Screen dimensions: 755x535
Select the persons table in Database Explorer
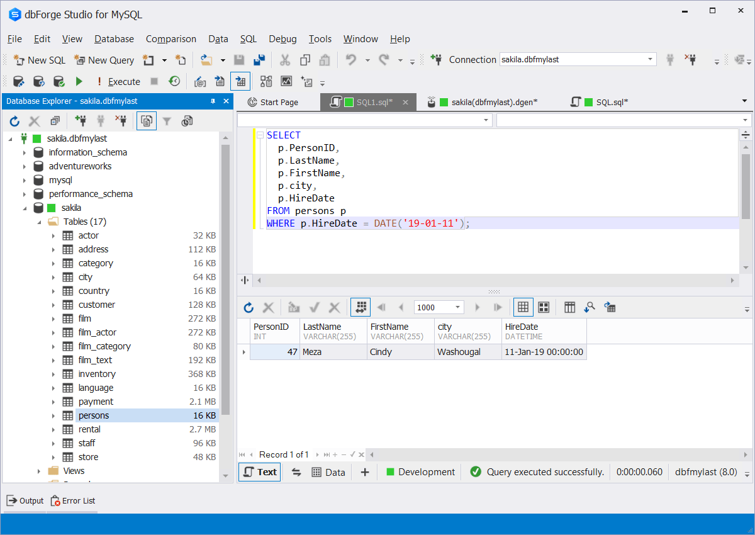(94, 415)
